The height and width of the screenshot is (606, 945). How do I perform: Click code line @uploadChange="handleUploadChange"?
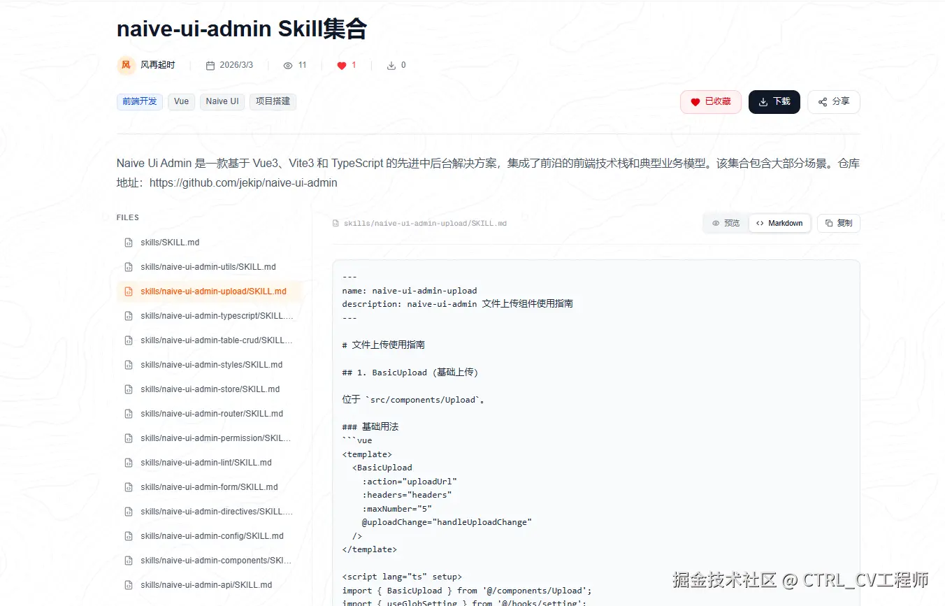pos(447,522)
